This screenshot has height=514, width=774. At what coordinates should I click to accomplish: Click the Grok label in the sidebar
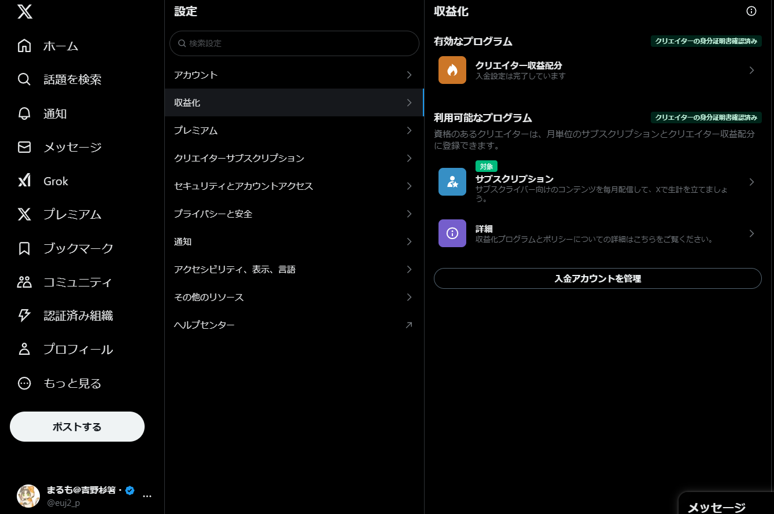[x=56, y=181]
